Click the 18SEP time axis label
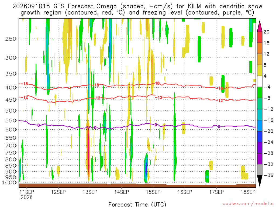Image resolution: width=276 pixels, height=207 pixels. [248, 192]
